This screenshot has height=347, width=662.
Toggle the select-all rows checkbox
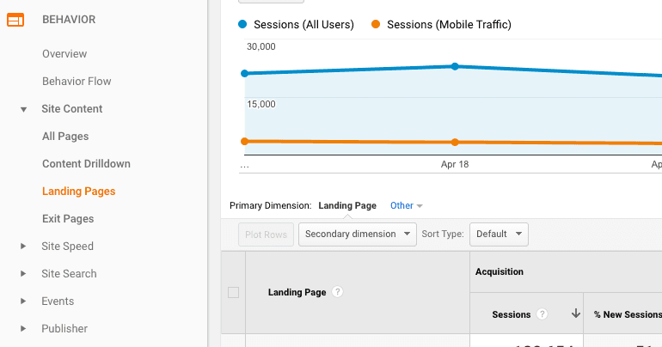[x=233, y=293]
